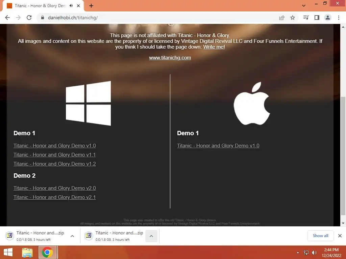The height and width of the screenshot is (259, 346).
Task: Open the tab search chevron
Action: click(304, 6)
